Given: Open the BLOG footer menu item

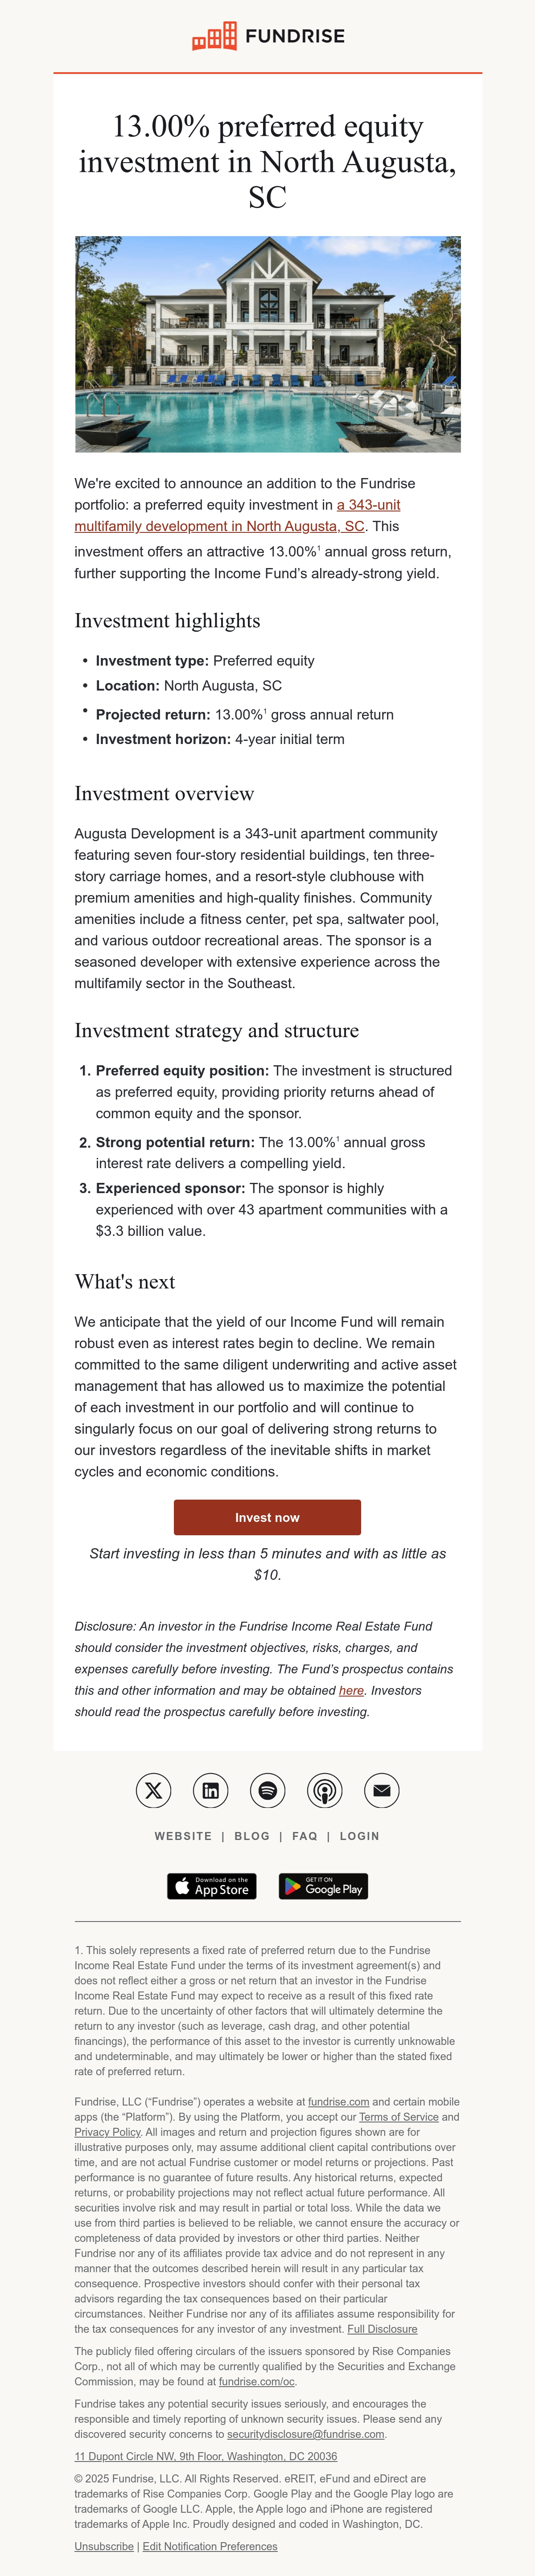Looking at the screenshot, I should [252, 1836].
